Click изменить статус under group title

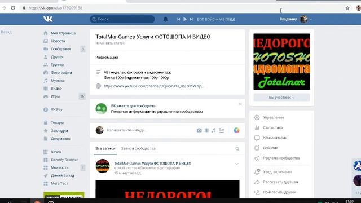point(110,43)
